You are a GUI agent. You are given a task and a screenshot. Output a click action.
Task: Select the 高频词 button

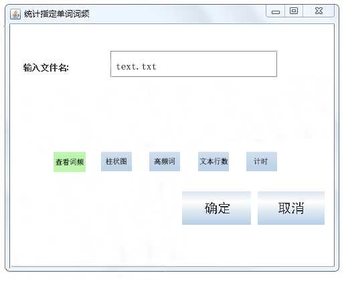(165, 161)
